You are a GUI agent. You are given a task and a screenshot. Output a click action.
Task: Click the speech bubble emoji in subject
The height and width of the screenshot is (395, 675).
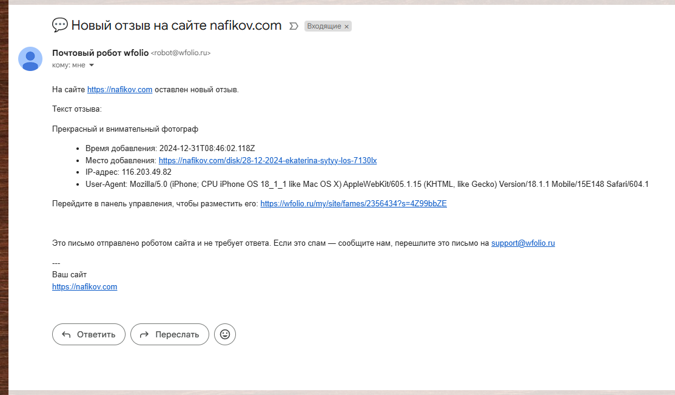pos(59,25)
